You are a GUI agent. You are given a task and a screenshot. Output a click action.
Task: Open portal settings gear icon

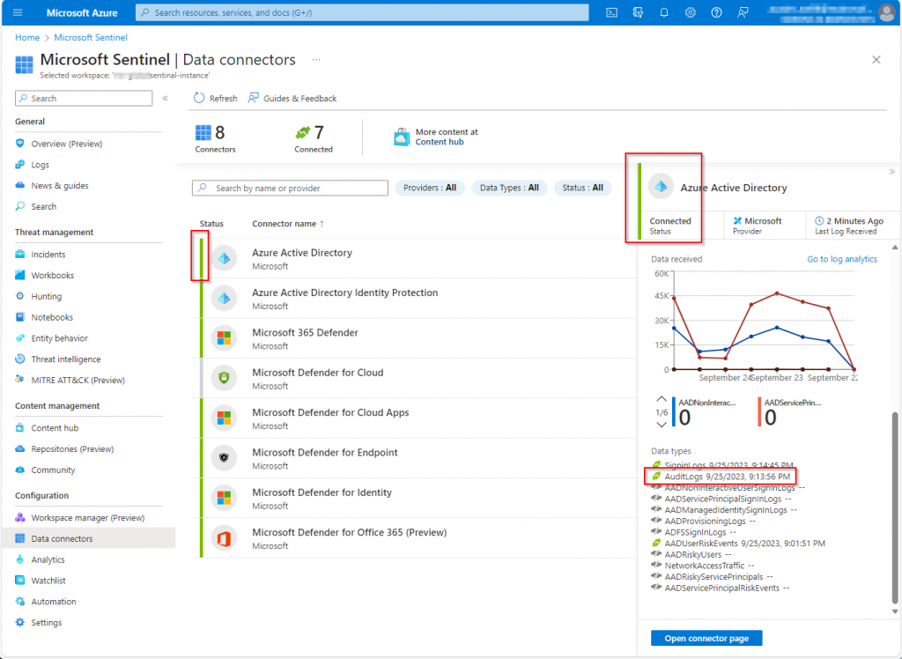[x=691, y=12]
